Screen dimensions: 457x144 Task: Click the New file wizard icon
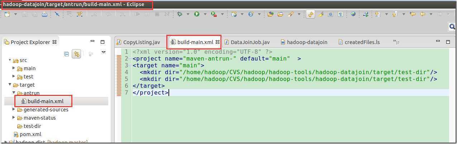[x=8, y=14]
